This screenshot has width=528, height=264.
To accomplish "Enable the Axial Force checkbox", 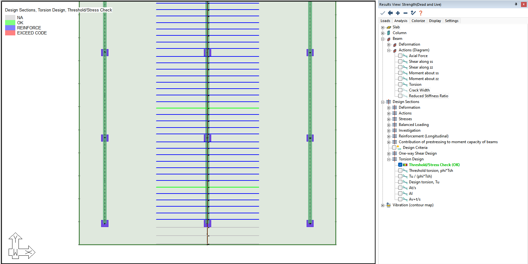I will point(400,56).
